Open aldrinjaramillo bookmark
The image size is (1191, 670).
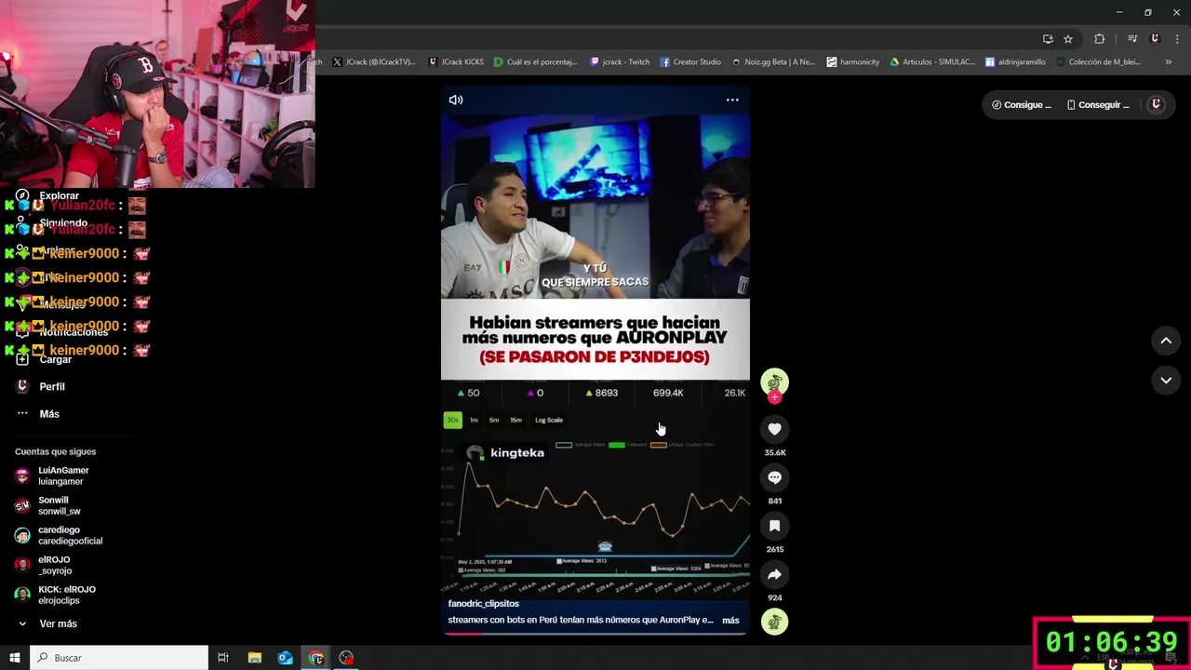pyautogui.click(x=1015, y=61)
